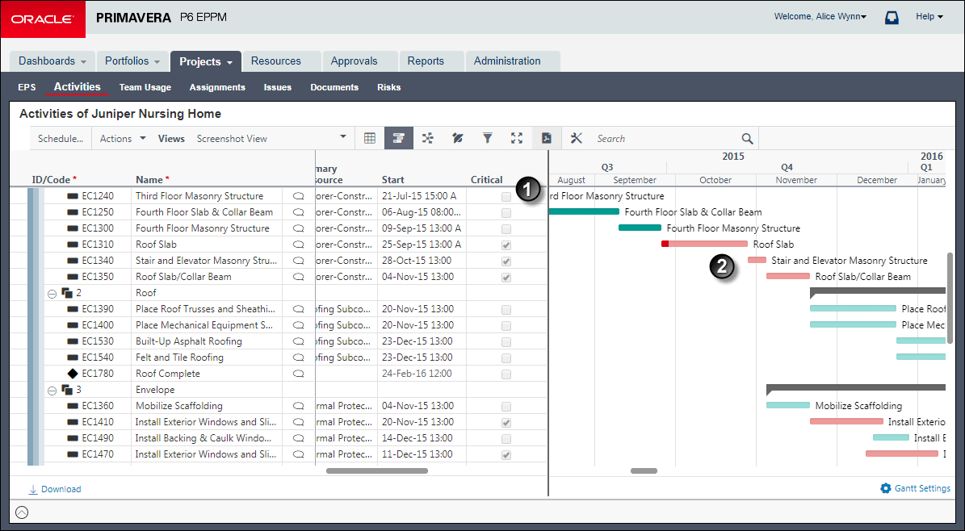Toggle Critical checkbox for Fourth Floor Slab & Collar Beam
Viewport: 965px width, 531px height.
tap(506, 213)
